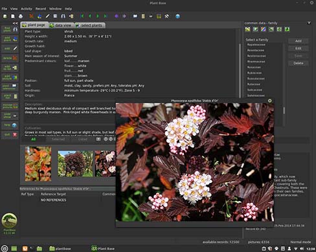Click the purple forward-history arrow
Viewport: 316px width, 252px height.
(x=124, y=16)
